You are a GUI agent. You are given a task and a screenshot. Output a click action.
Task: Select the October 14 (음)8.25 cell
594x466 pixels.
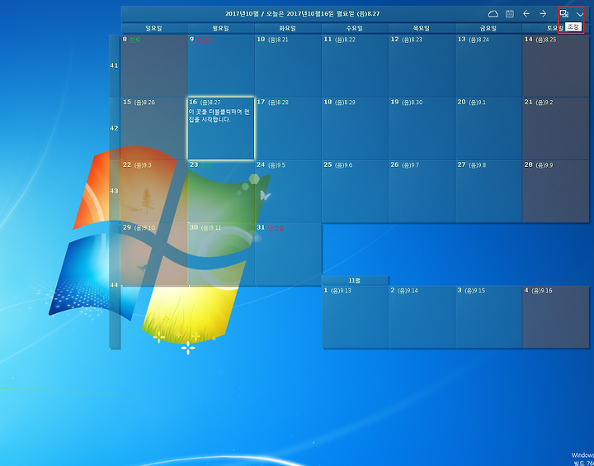coord(556,65)
